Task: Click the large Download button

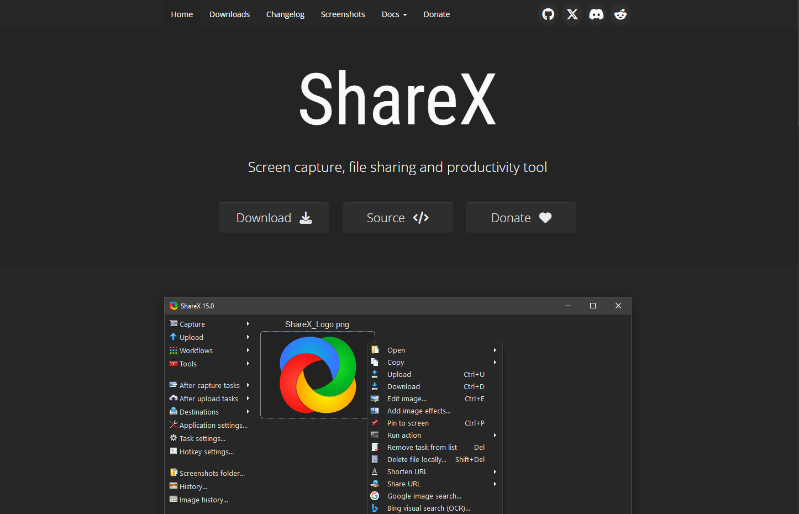Action: pos(274,217)
